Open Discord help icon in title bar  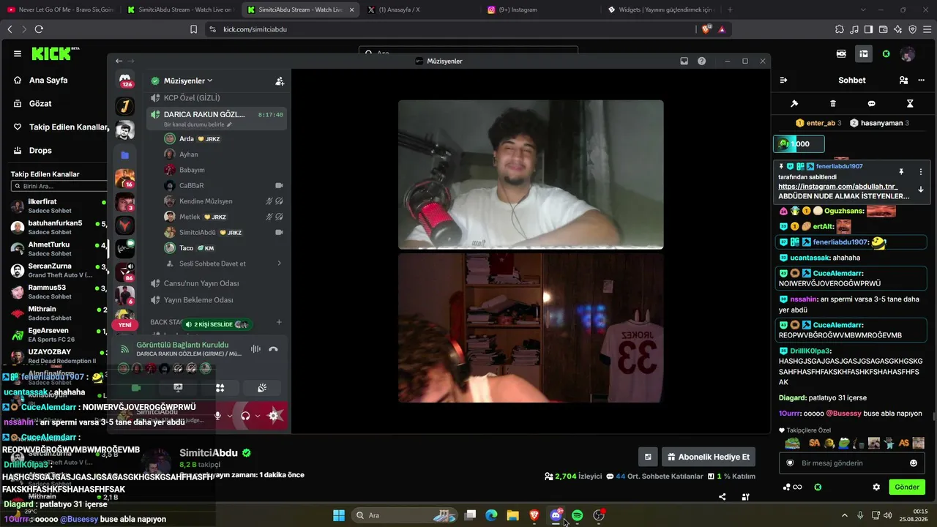coord(702,61)
